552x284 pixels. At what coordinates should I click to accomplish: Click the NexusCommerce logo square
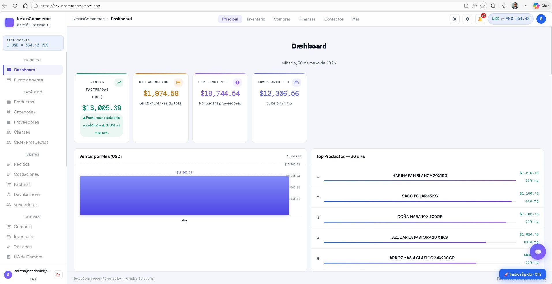[9, 22]
